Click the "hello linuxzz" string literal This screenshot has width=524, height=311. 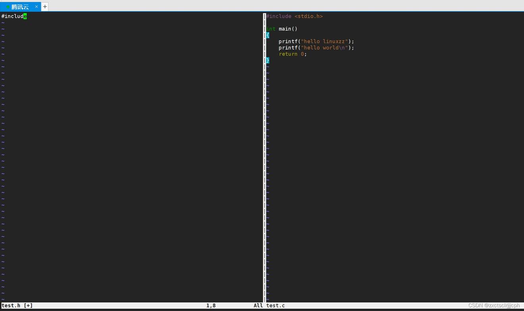coord(324,42)
